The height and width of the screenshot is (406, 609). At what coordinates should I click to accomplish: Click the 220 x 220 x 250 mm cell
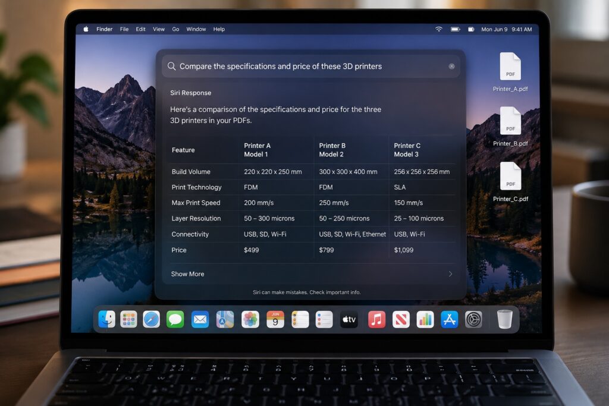point(272,172)
